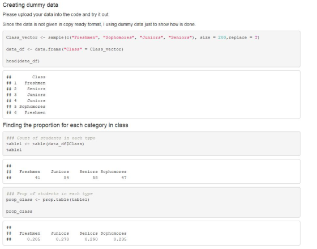Click Freshmen header in count table
Screen dimensions: 317x249
(x=29, y=172)
